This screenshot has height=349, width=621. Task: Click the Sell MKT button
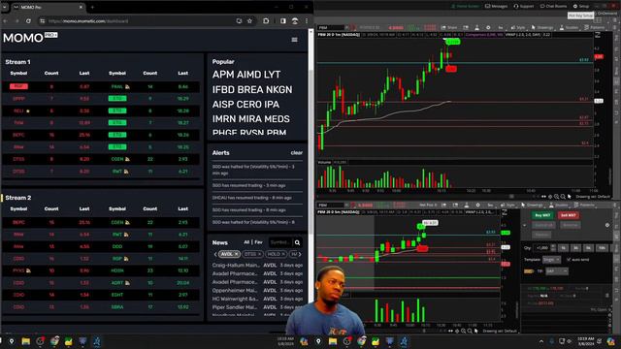click(x=569, y=215)
